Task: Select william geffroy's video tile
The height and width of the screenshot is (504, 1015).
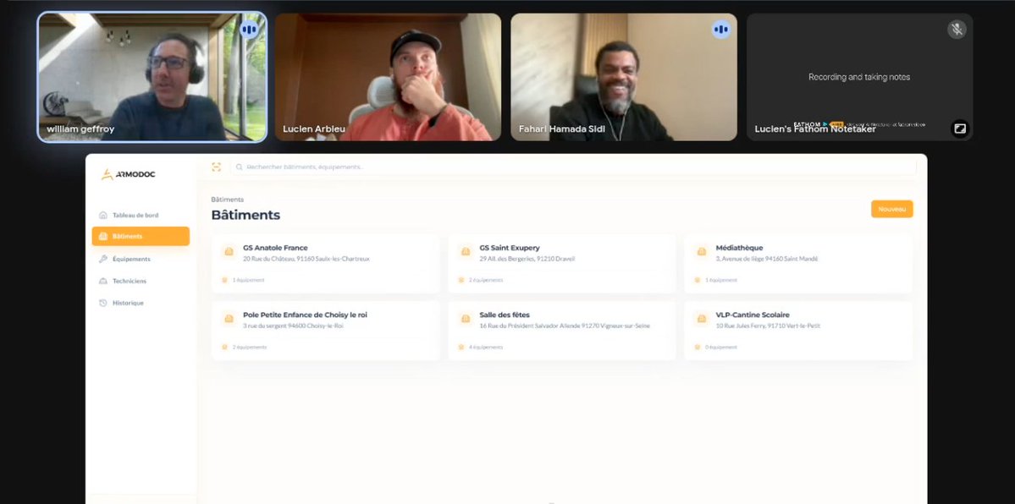Action: tap(152, 77)
